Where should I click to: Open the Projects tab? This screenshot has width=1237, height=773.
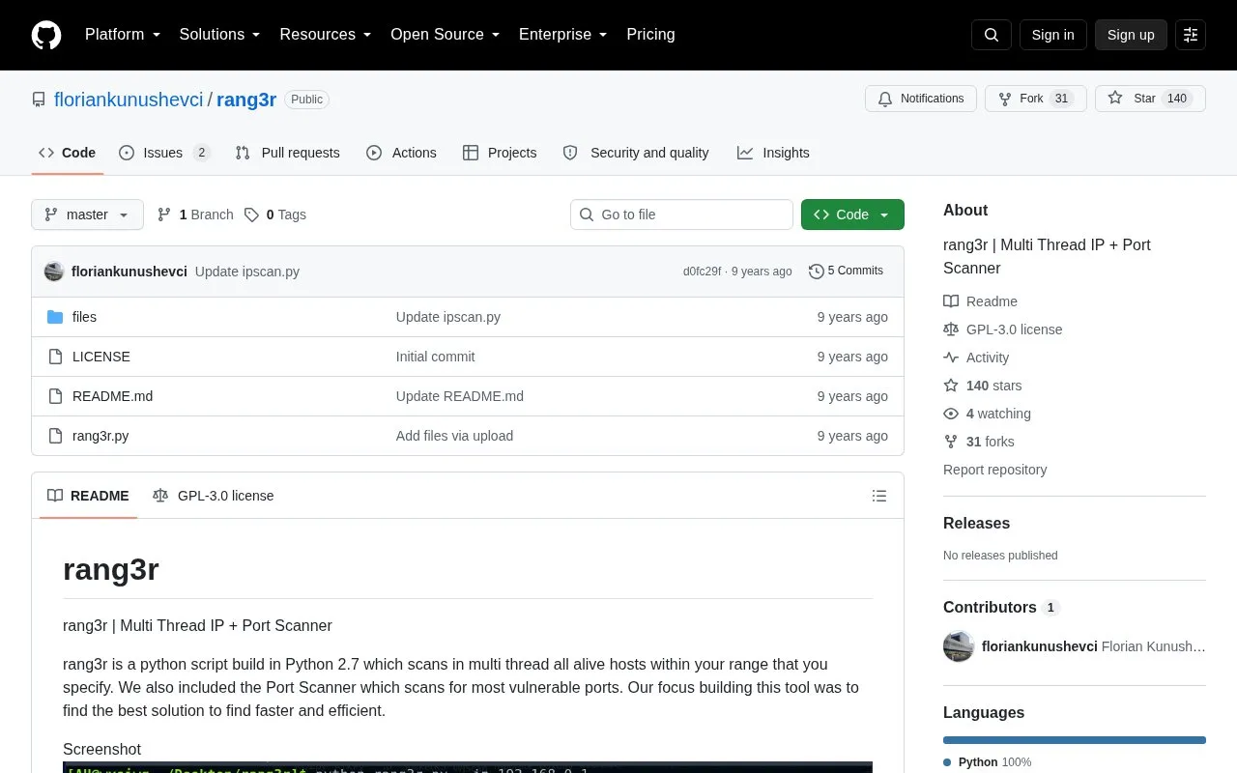click(500, 153)
